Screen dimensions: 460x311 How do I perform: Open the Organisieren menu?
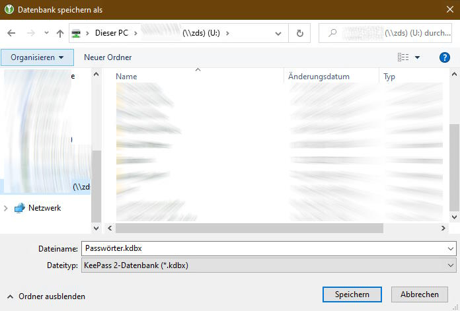tap(37, 57)
